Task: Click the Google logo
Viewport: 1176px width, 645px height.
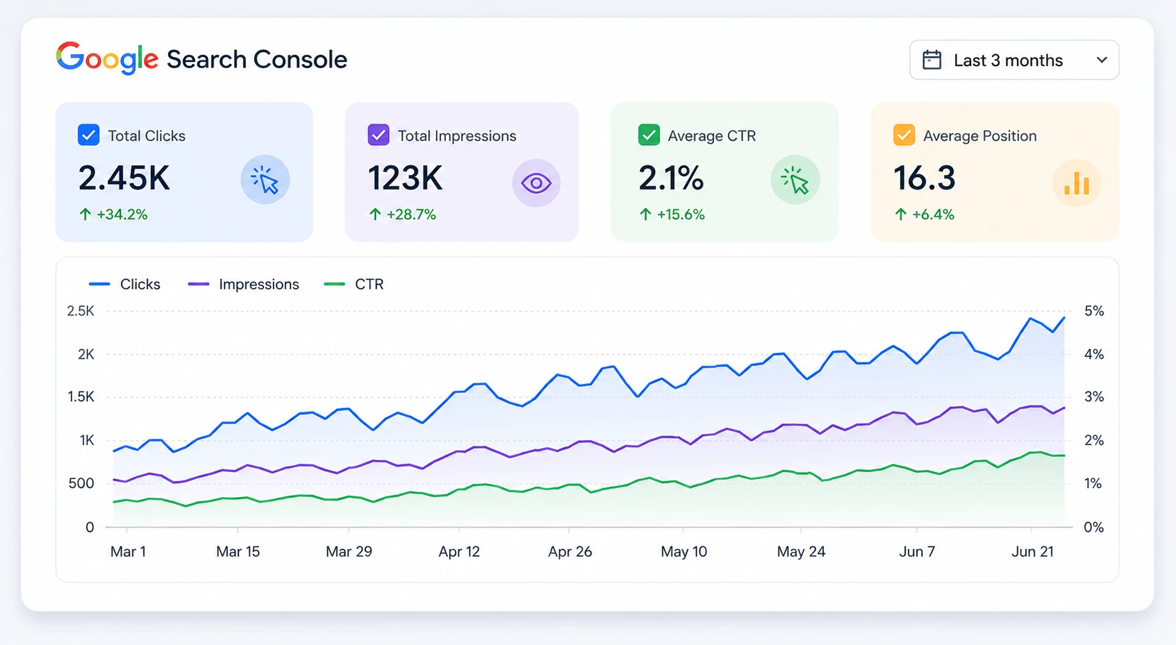Action: [107, 58]
